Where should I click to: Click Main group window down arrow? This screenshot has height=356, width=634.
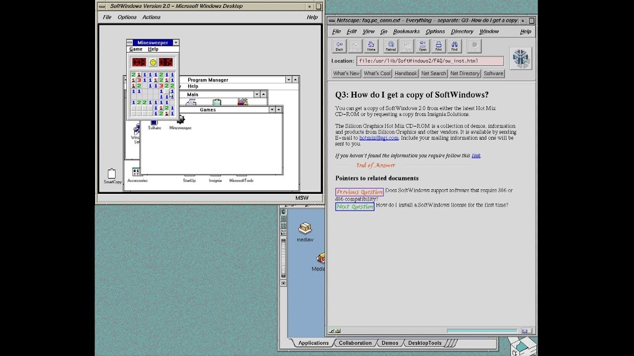click(257, 94)
